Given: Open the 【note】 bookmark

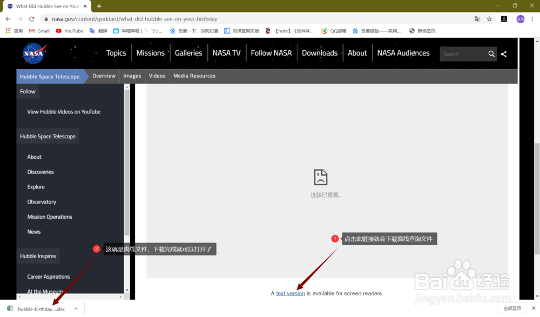Looking at the screenshot, I should 289,31.
